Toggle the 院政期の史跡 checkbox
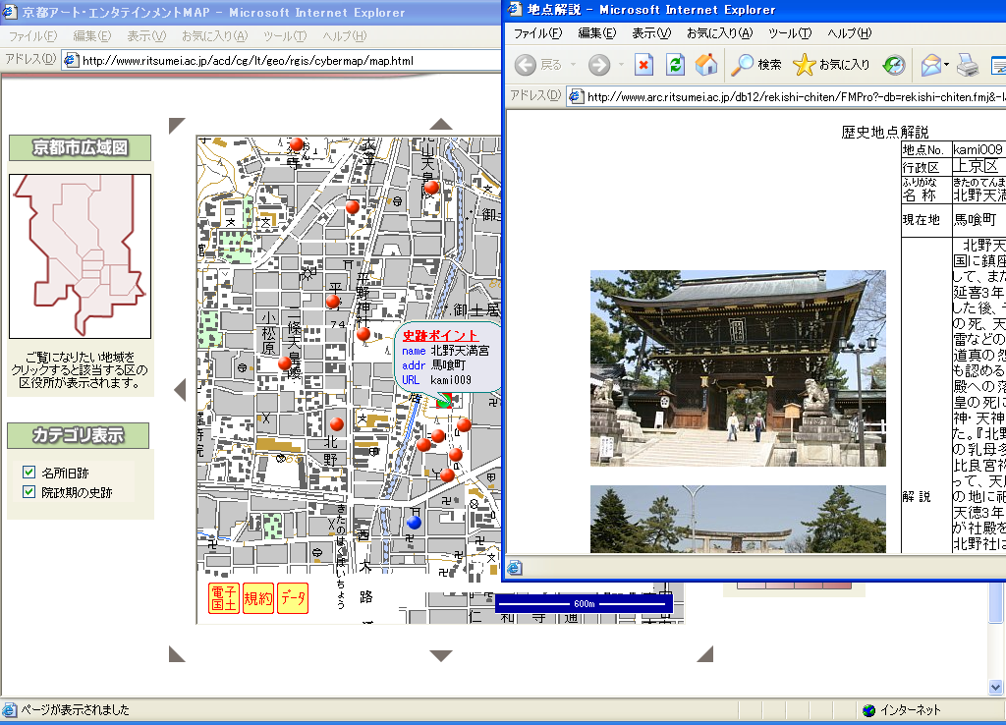1006x725 pixels. point(28,492)
